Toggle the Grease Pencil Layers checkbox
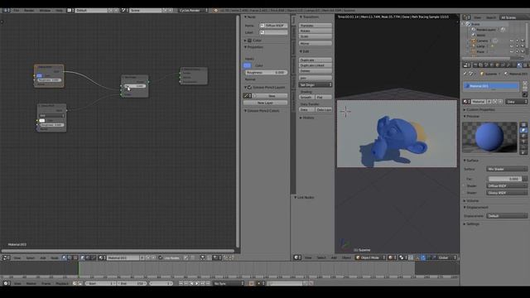Screen dimensions: 530x298 249,87
